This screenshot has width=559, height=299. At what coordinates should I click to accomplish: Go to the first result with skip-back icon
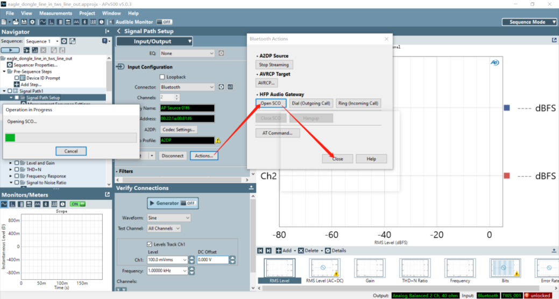(x=260, y=251)
